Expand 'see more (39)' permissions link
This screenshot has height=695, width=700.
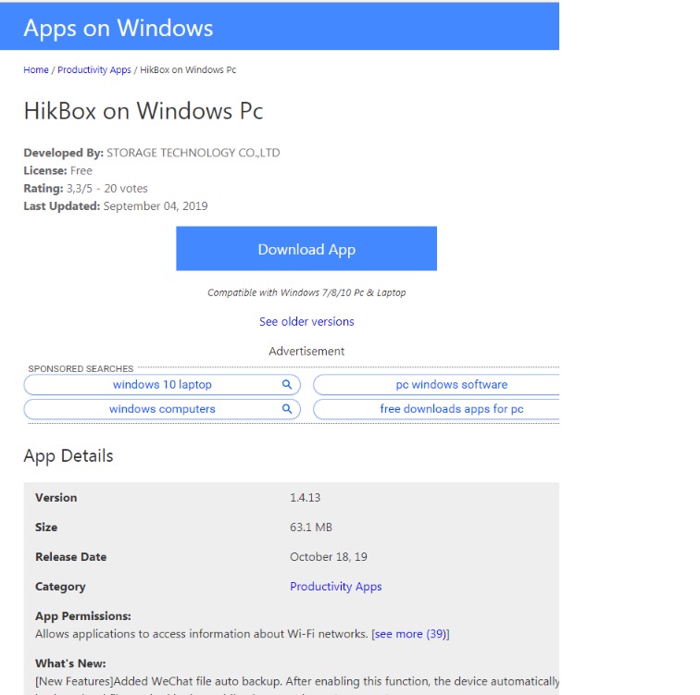click(410, 634)
